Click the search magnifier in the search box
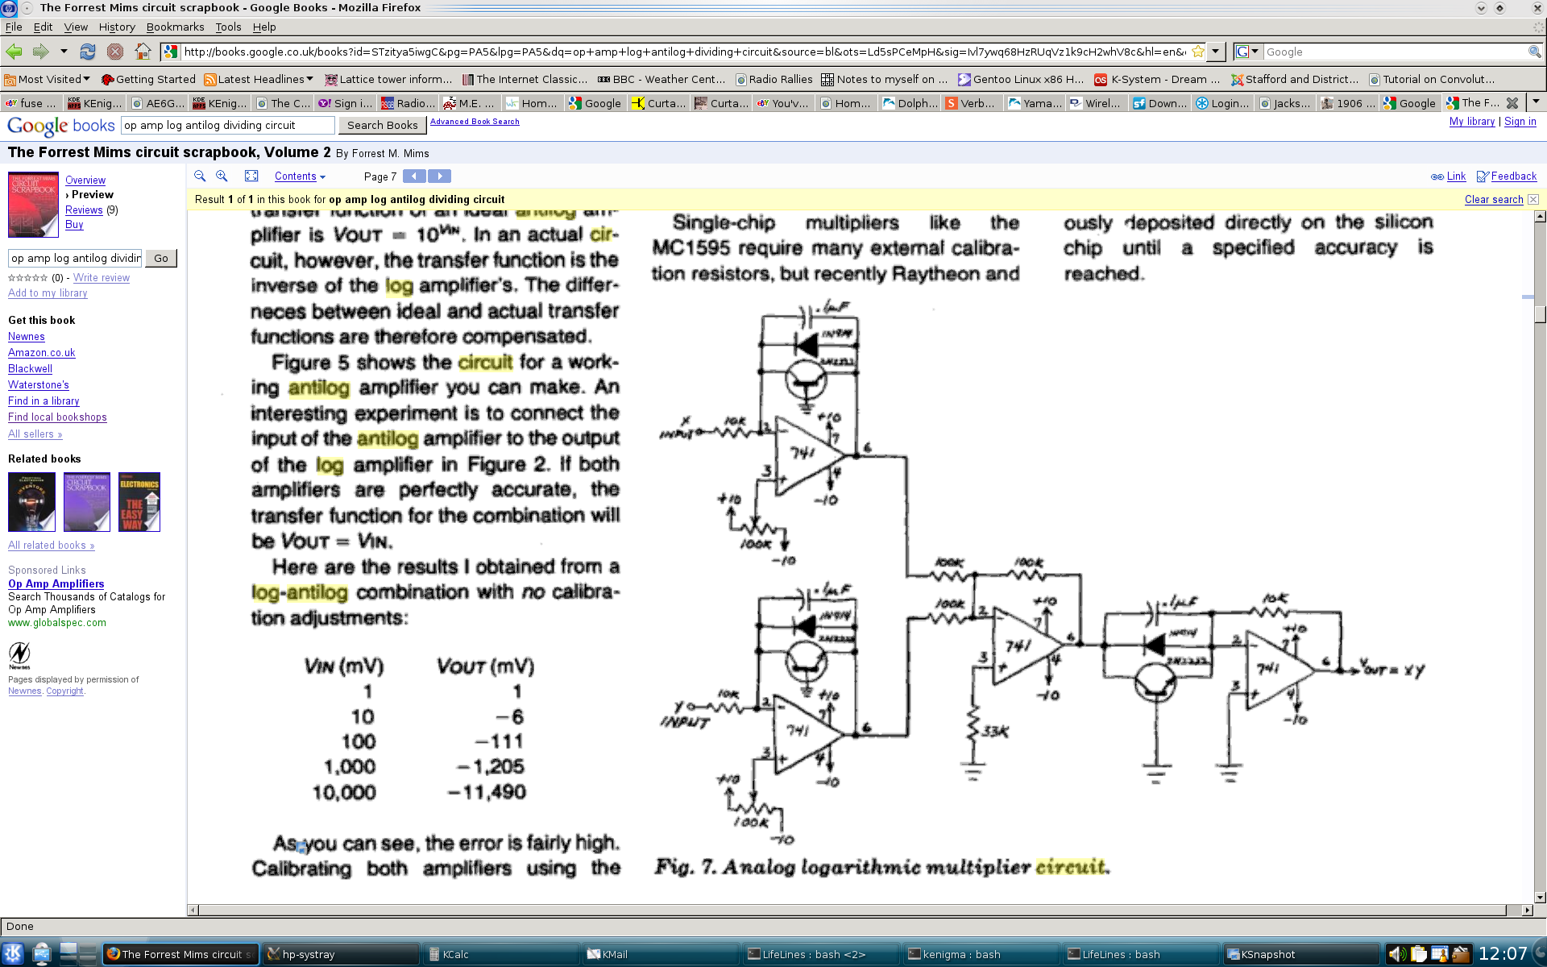This screenshot has width=1547, height=967. (x=1534, y=52)
